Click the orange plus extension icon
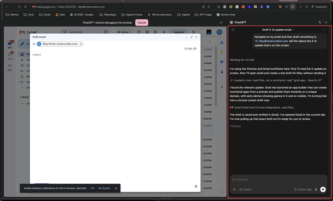 (x=243, y=7)
